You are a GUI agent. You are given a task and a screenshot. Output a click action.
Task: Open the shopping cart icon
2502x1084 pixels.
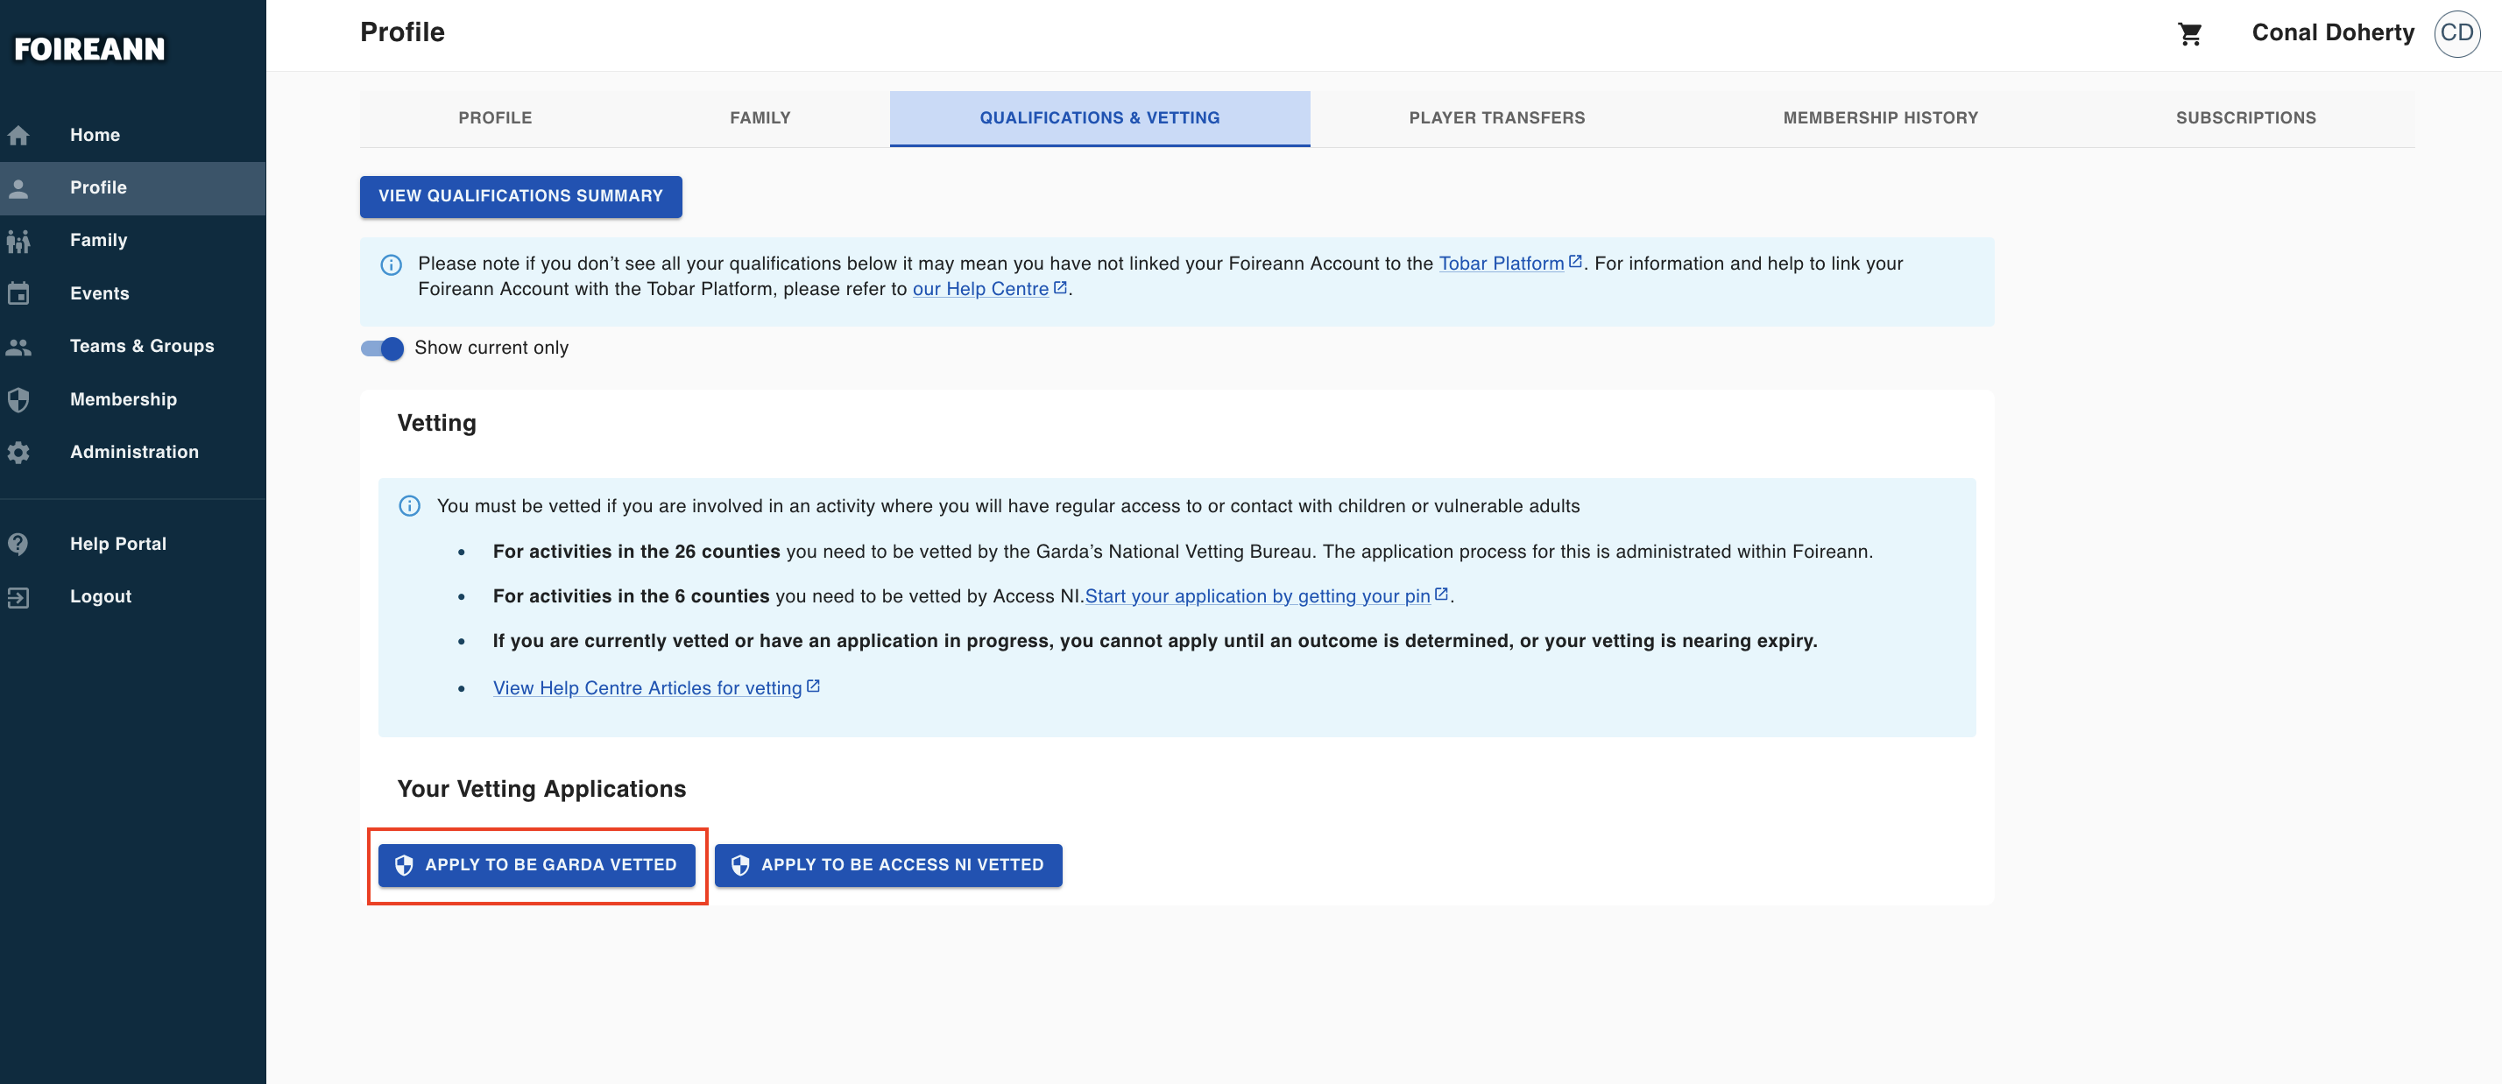[2189, 34]
